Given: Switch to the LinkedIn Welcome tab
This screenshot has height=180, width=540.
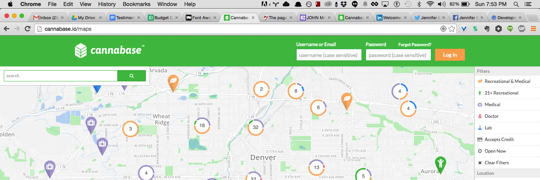Looking at the screenshot, I should tap(391, 18).
